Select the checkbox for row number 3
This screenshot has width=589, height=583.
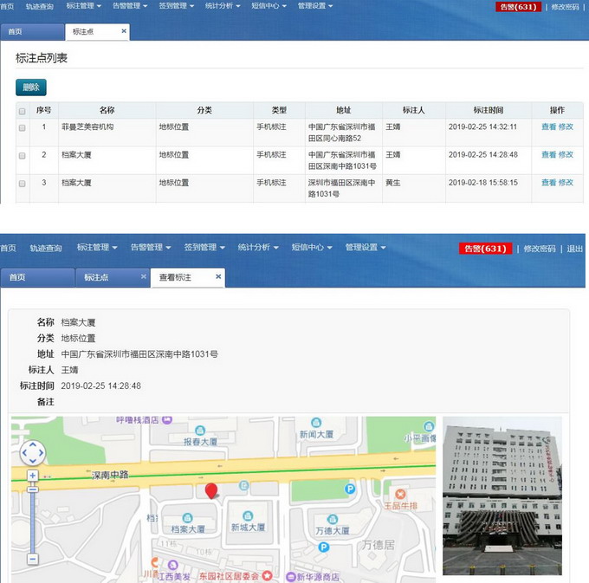click(22, 184)
